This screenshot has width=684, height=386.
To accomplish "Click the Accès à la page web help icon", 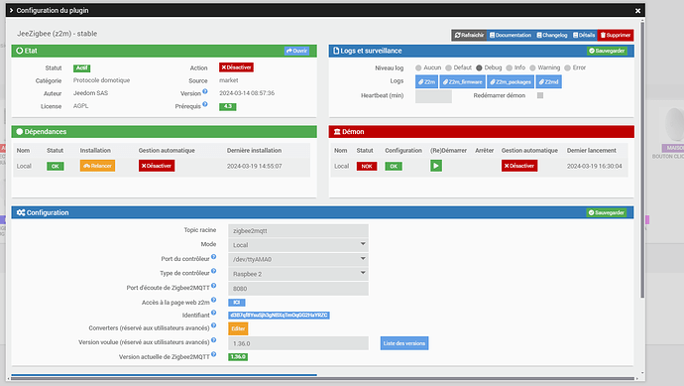I will pyautogui.click(x=214, y=300).
